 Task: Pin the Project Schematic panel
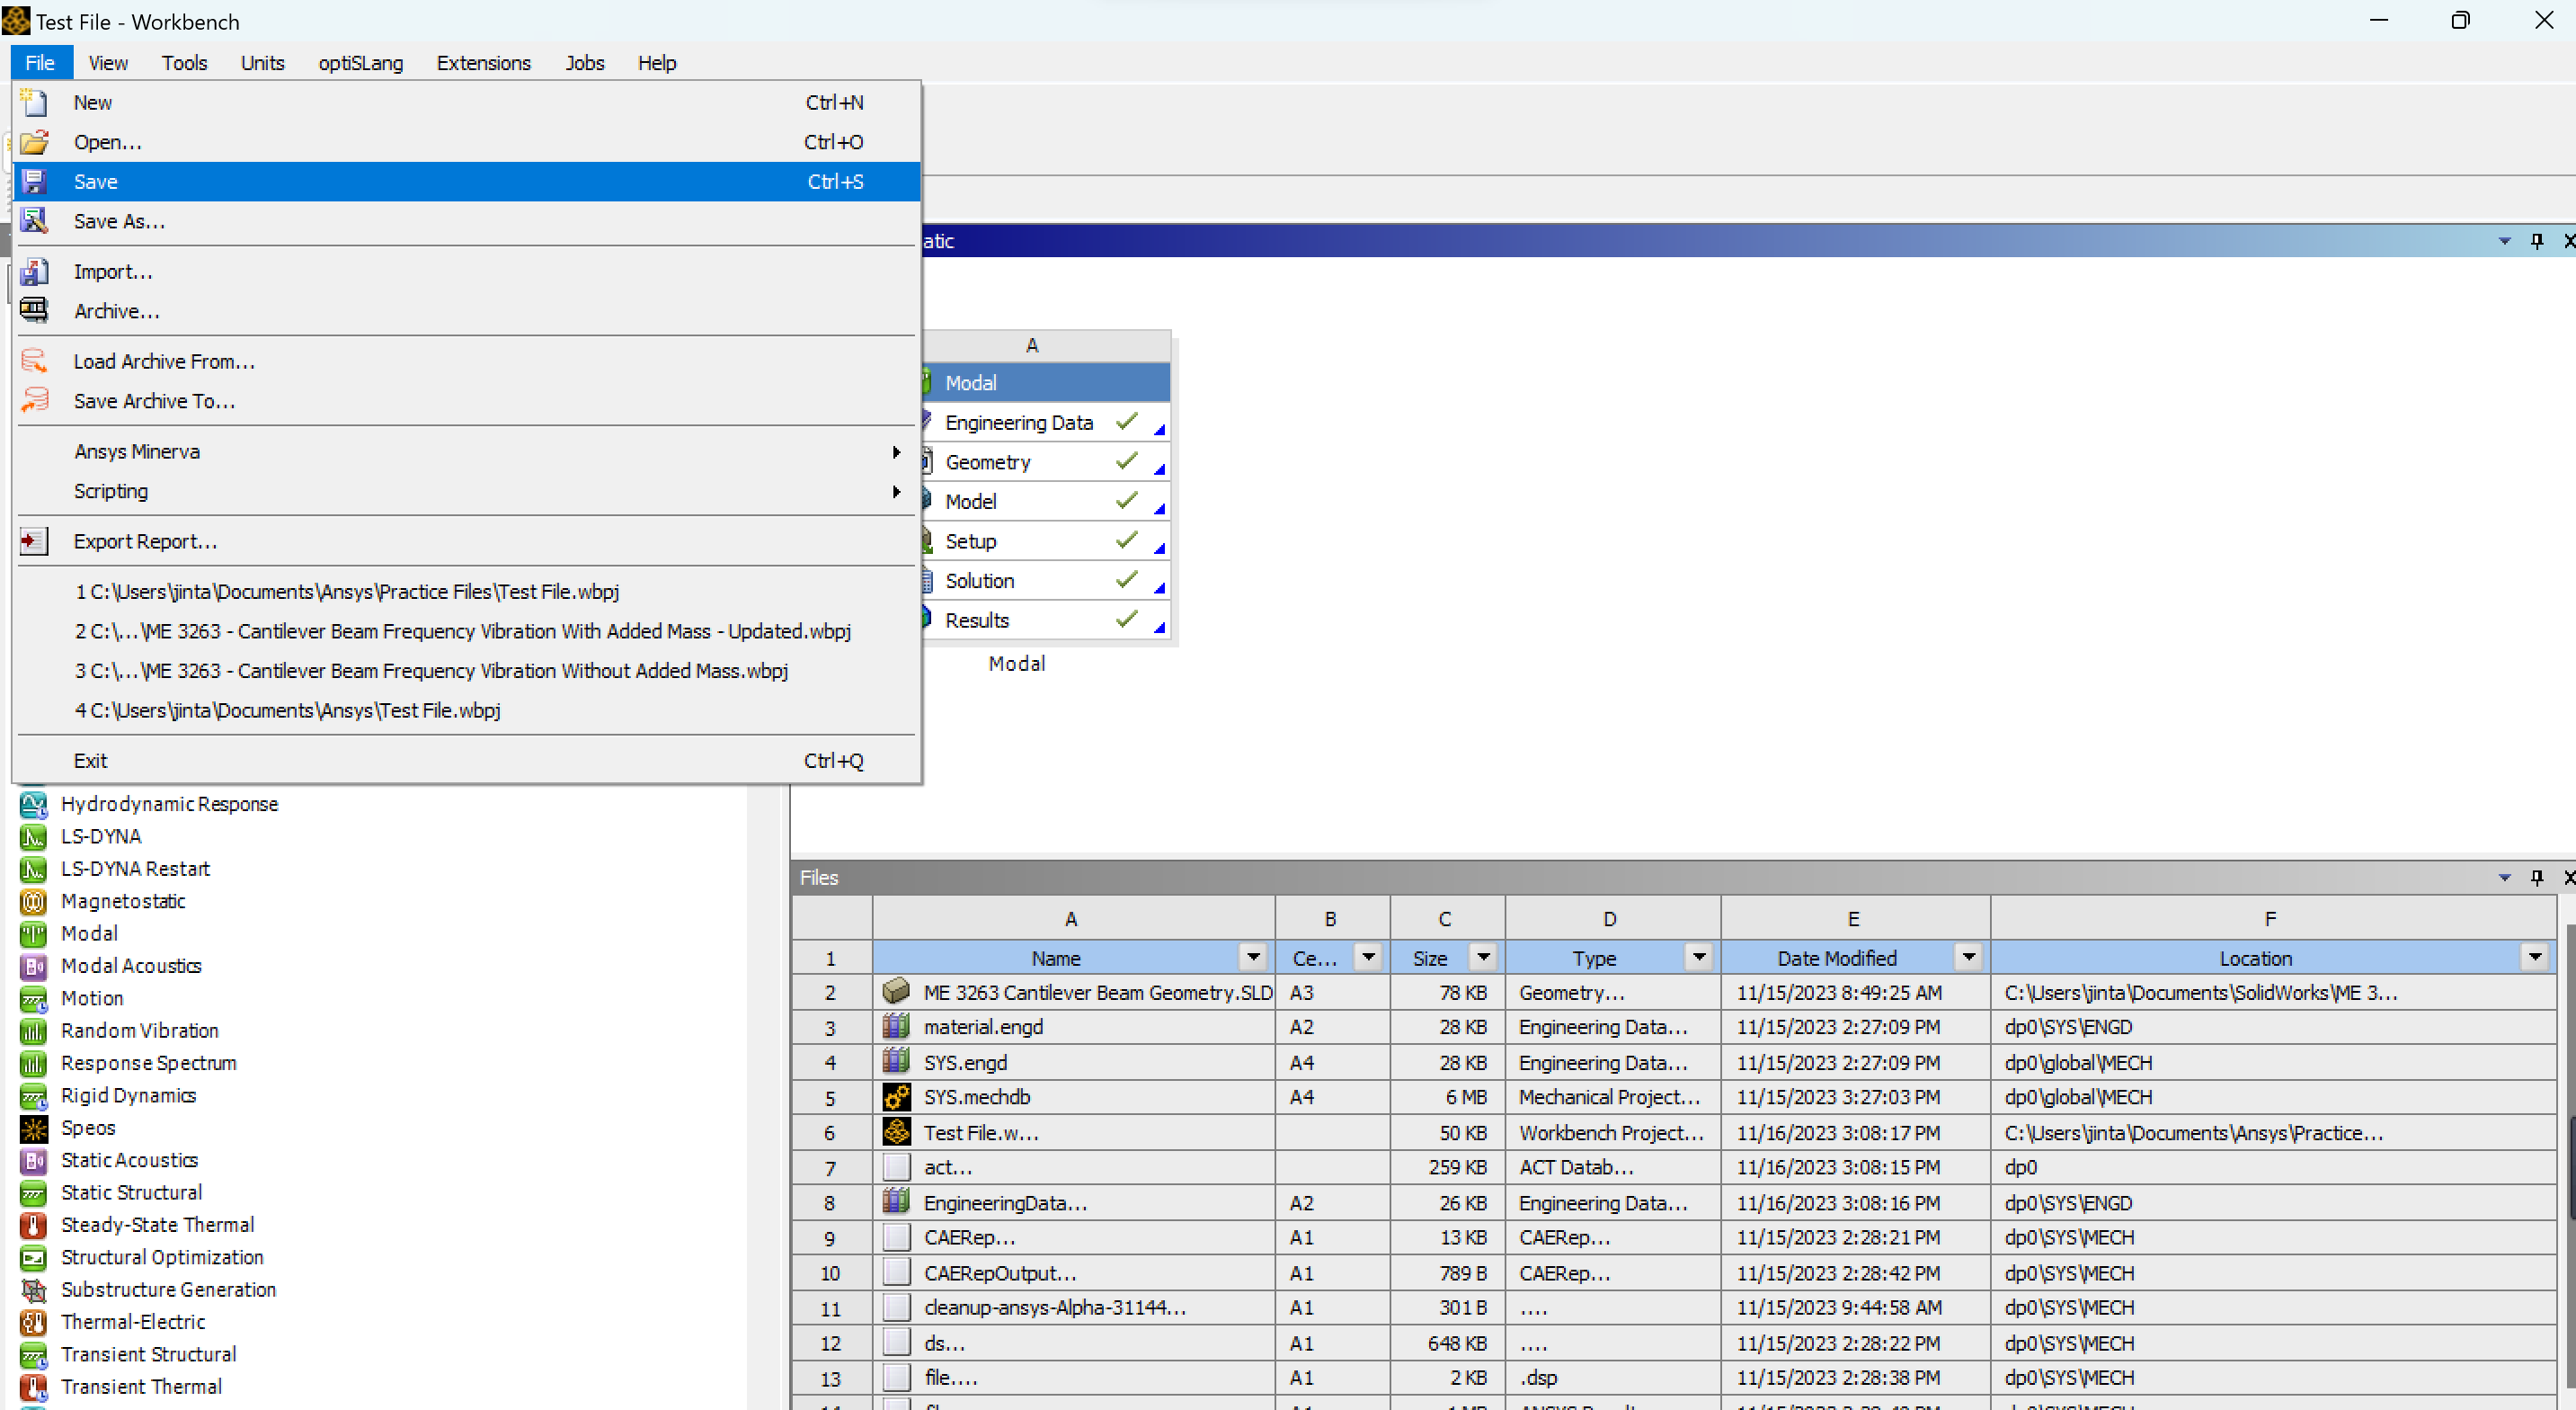point(2537,240)
